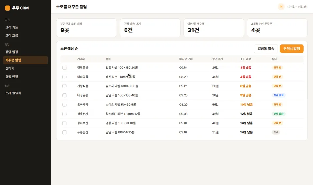Viewport: 313px width, 185px height.
Task: Click the 4일 남음 depletion value
Action: (246, 77)
